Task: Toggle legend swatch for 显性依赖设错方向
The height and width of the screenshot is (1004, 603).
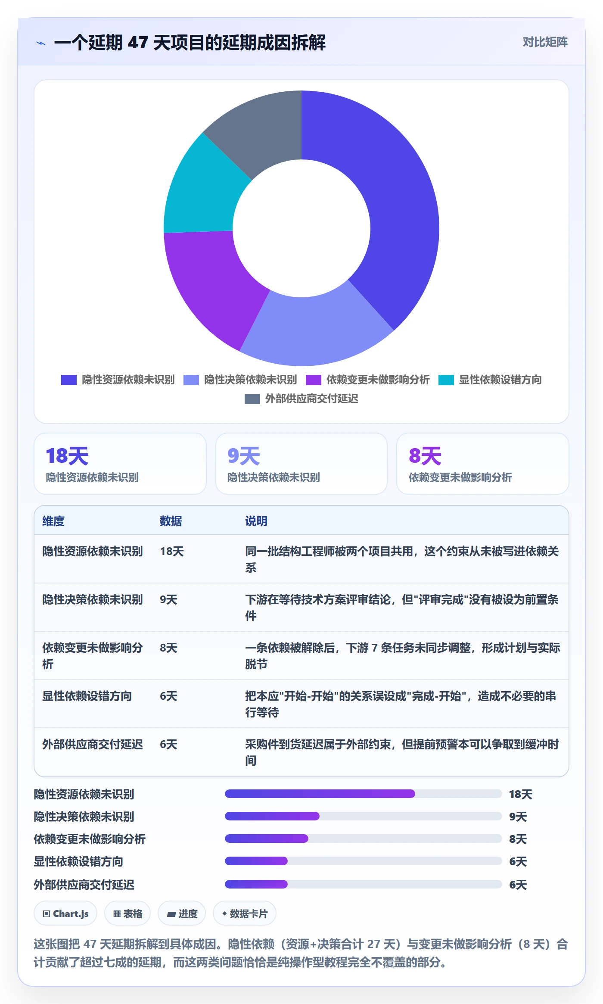Action: point(446,380)
